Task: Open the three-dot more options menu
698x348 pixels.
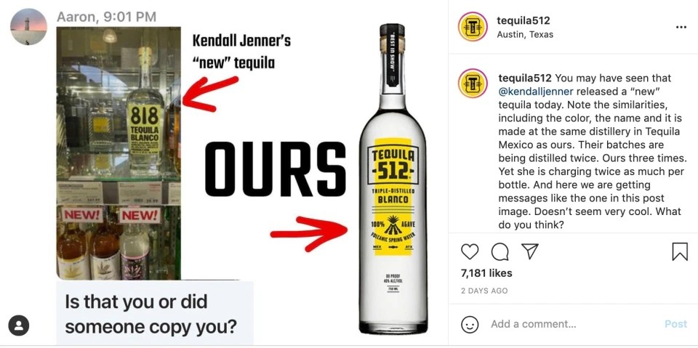Action: point(681,27)
